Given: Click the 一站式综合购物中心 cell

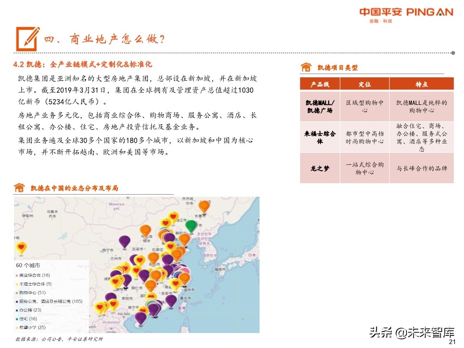Looking at the screenshot, I should point(364,168).
